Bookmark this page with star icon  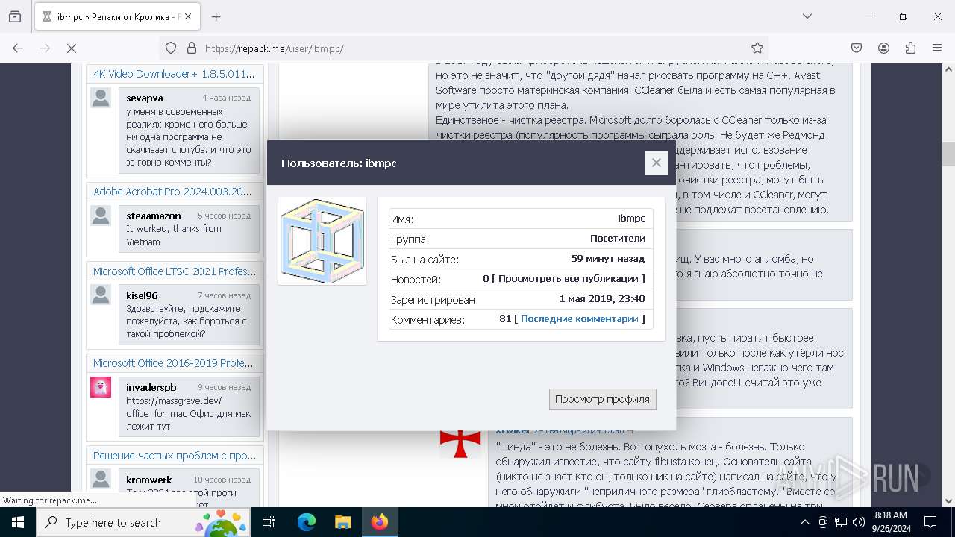pyautogui.click(x=757, y=48)
